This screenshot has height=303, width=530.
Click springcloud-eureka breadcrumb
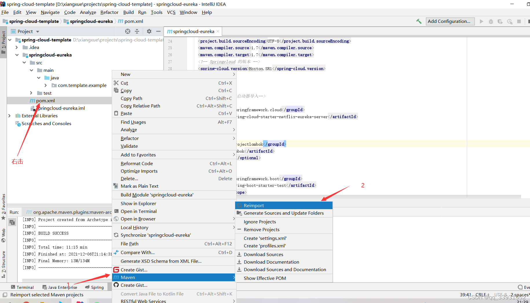88,21
